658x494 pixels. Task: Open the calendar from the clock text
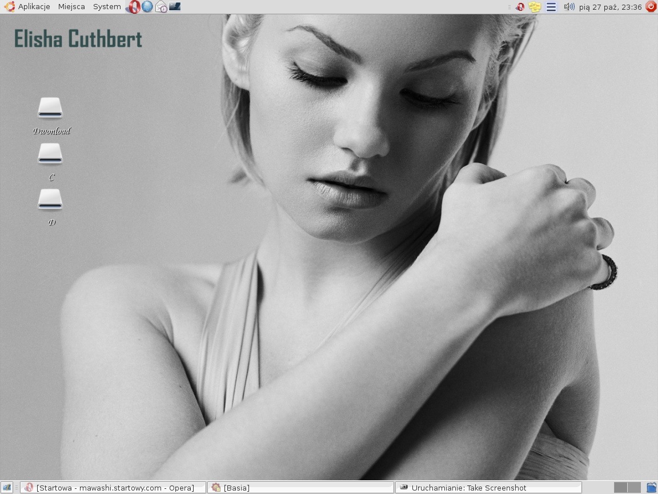click(x=611, y=7)
